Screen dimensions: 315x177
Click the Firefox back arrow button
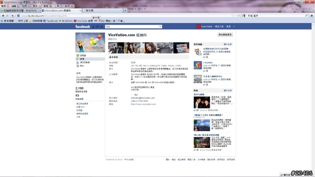[x=3, y=16]
